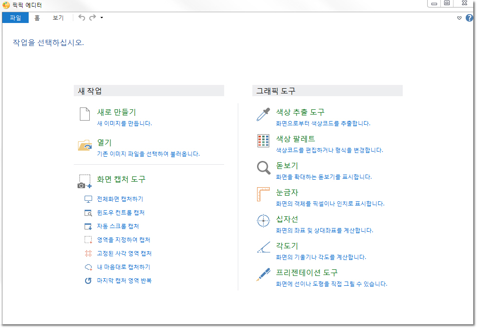The height and width of the screenshot is (328, 477).
Task: Click the 새로 만들기 link
Action: [117, 112]
